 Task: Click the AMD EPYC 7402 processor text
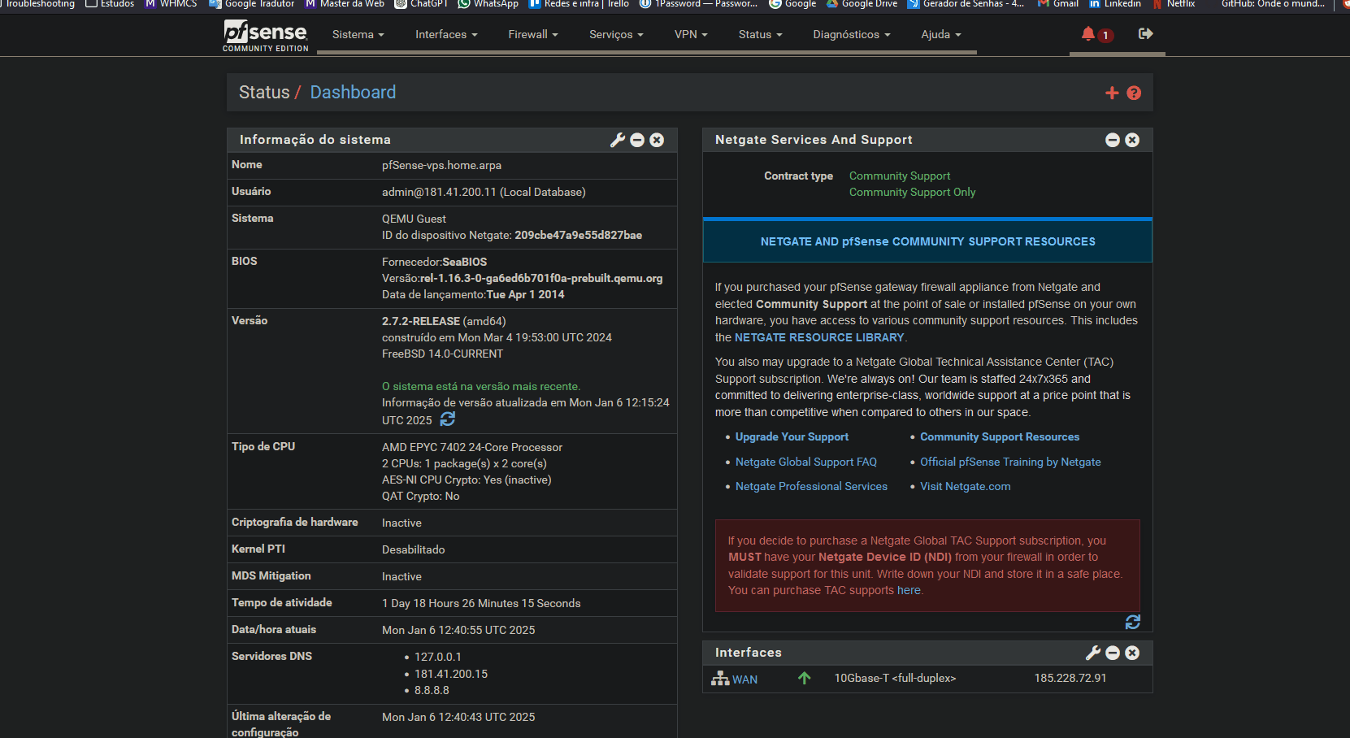point(472,447)
